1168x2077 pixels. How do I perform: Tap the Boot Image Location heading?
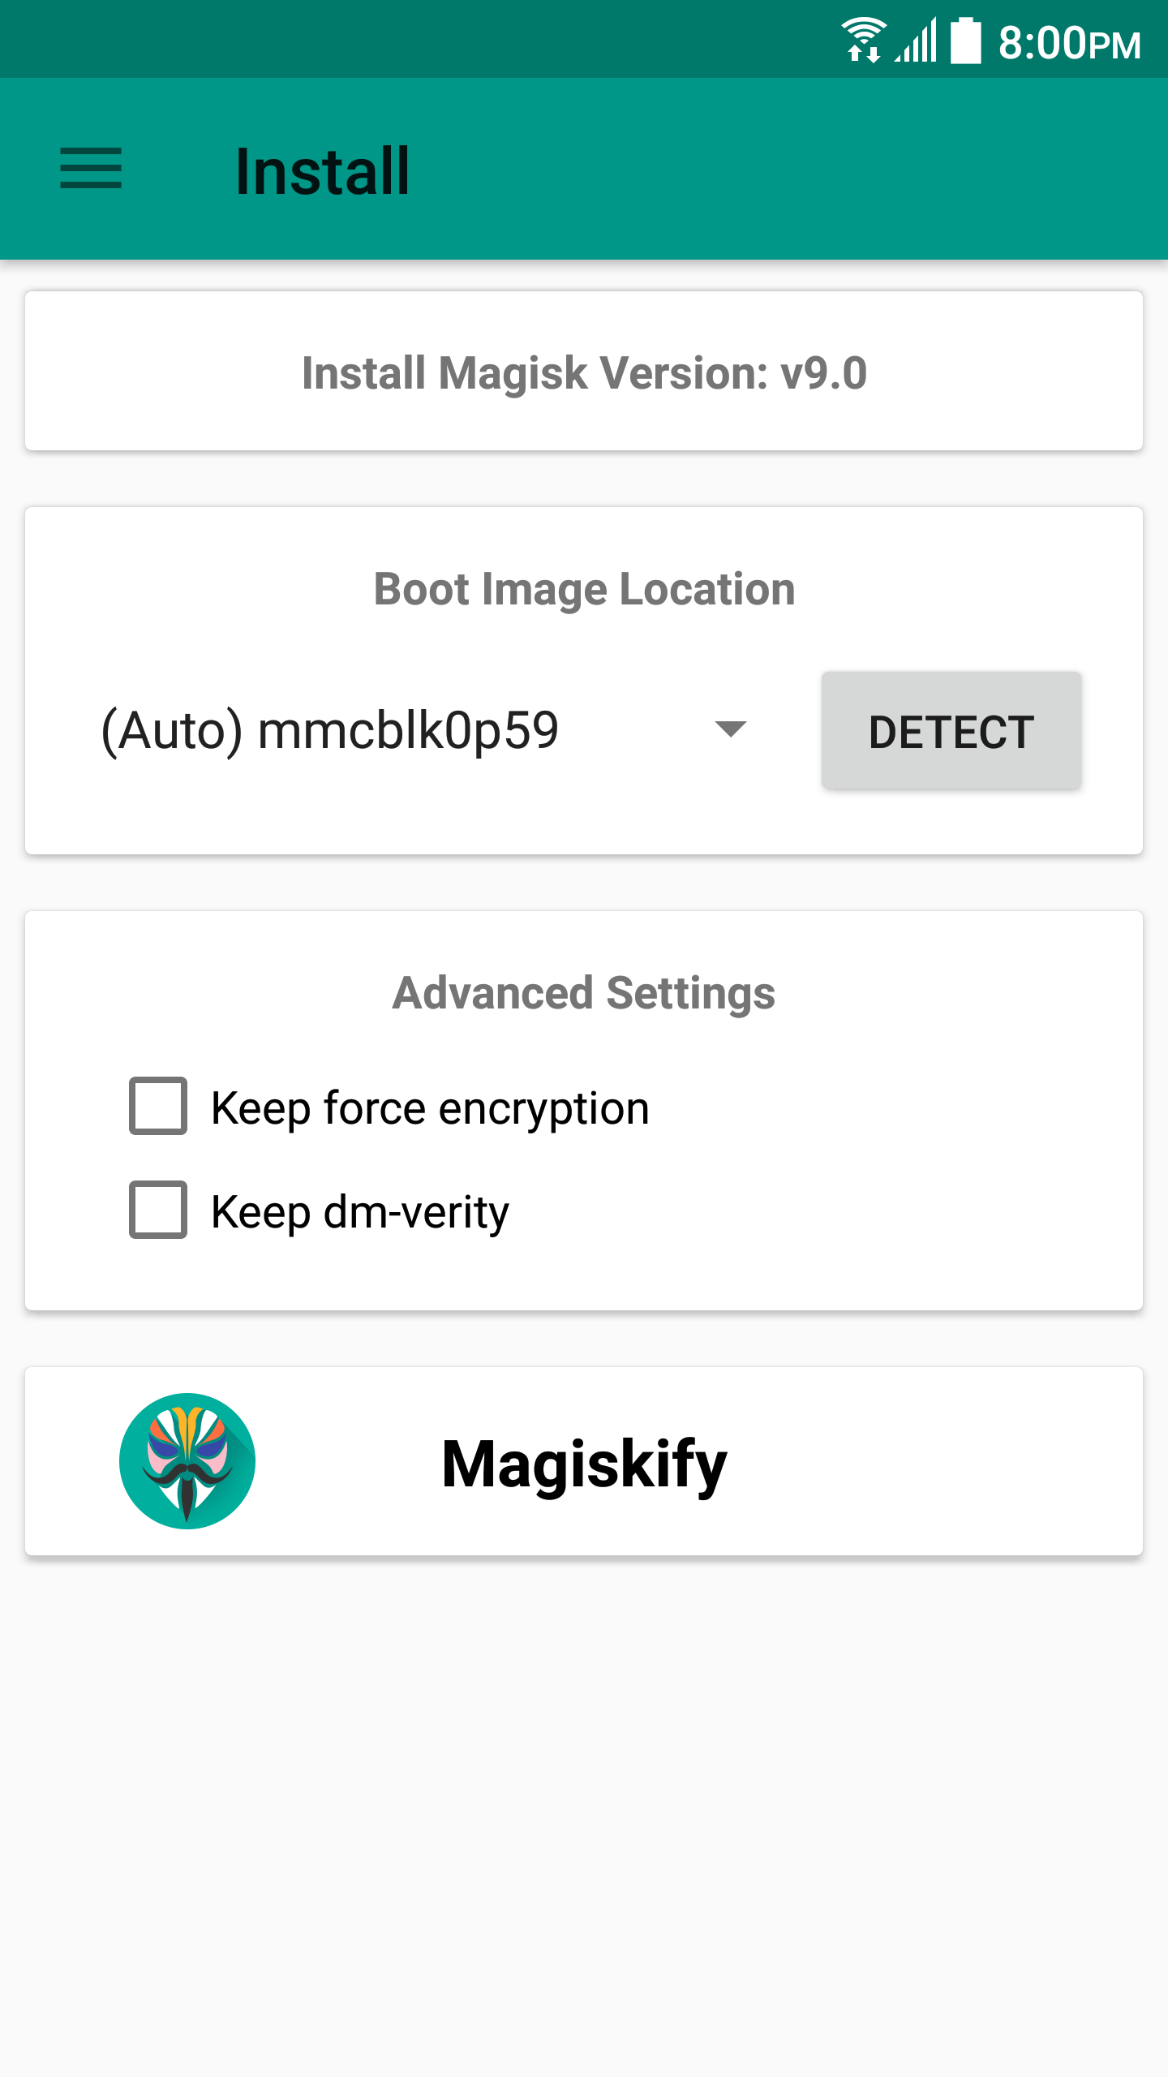point(584,589)
